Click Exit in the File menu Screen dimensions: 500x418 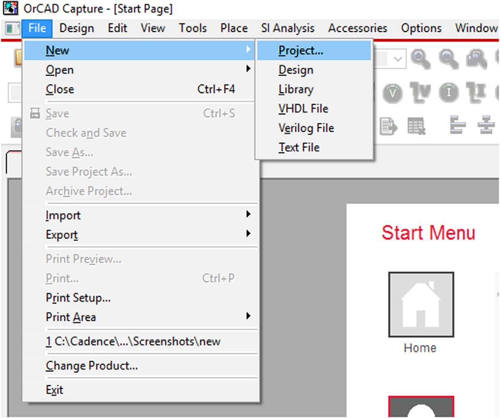tap(55, 390)
